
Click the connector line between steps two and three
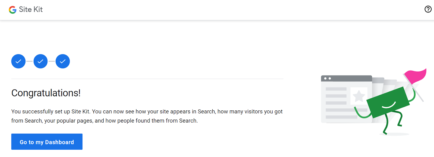(52, 61)
